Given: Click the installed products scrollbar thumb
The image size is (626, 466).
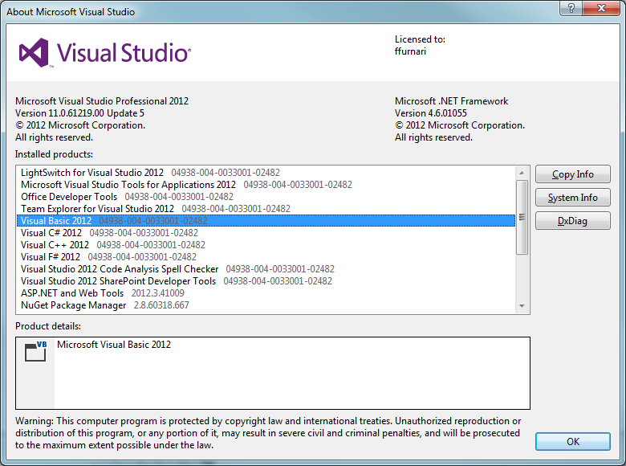Looking at the screenshot, I should click(x=522, y=217).
